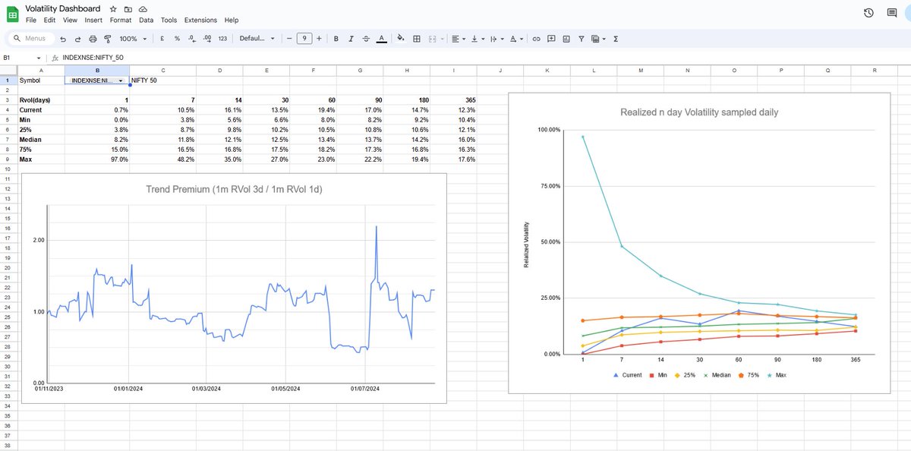911x451 pixels.
Task: Open the Format menu
Action: tap(121, 20)
